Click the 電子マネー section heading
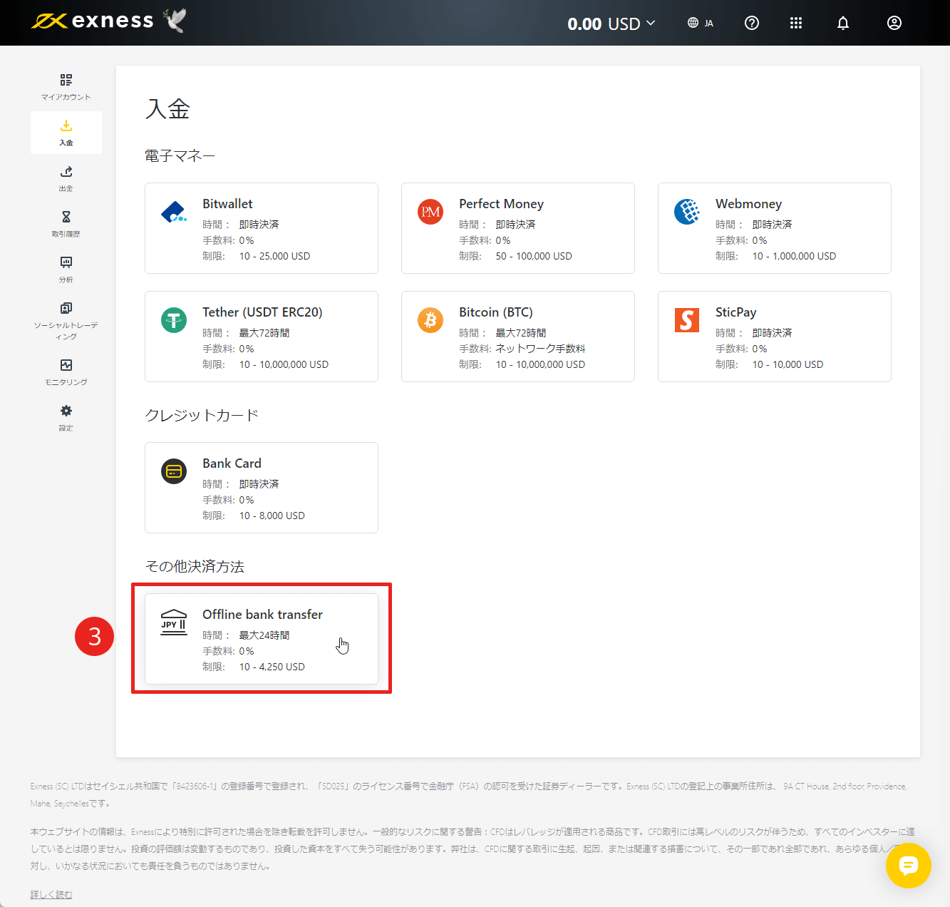The width and height of the screenshot is (950, 907). (180, 155)
